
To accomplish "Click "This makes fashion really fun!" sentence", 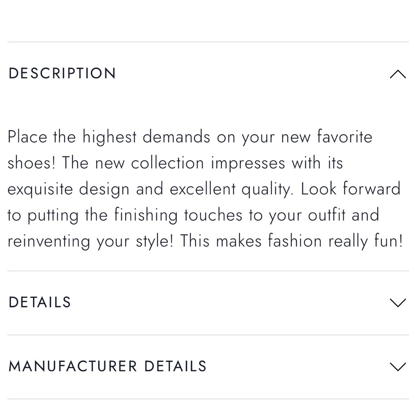I will pyautogui.click(x=291, y=241).
